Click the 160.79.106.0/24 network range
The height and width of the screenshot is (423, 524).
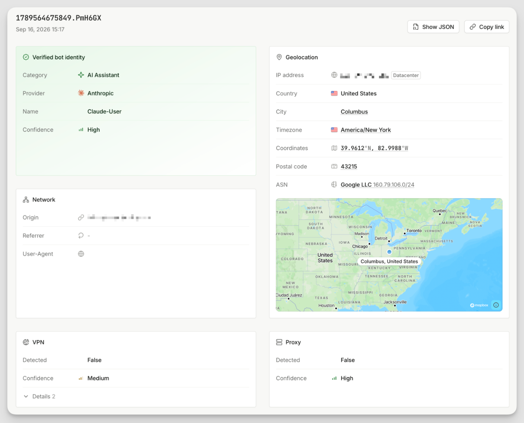point(394,185)
